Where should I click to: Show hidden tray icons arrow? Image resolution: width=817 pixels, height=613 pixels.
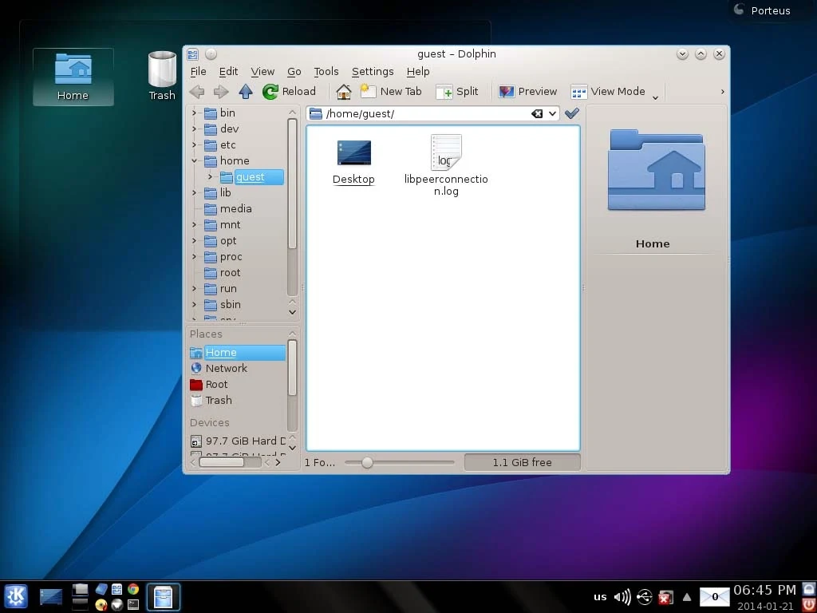coord(687,597)
